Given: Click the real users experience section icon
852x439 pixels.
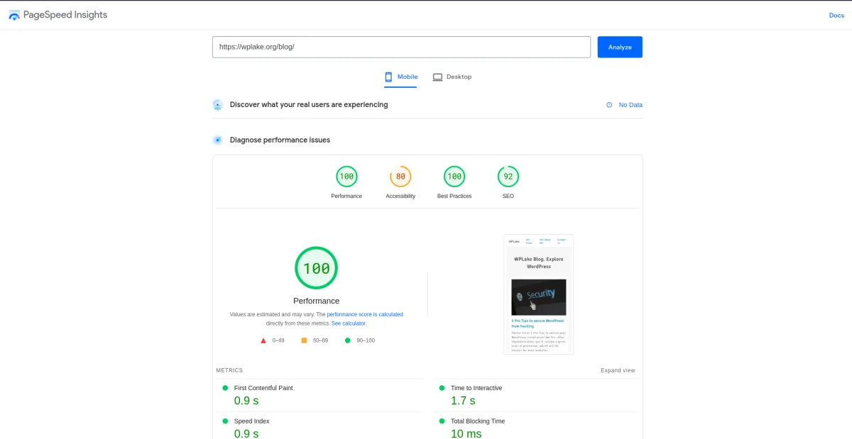Looking at the screenshot, I should pyautogui.click(x=218, y=105).
